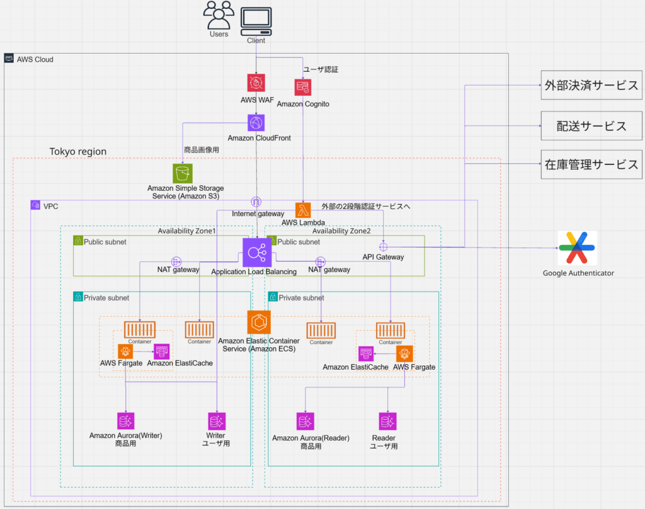Screen dimensions: 645x509
Task: Click Container icon above Zone2 AWS Fargate
Action: coord(391,331)
